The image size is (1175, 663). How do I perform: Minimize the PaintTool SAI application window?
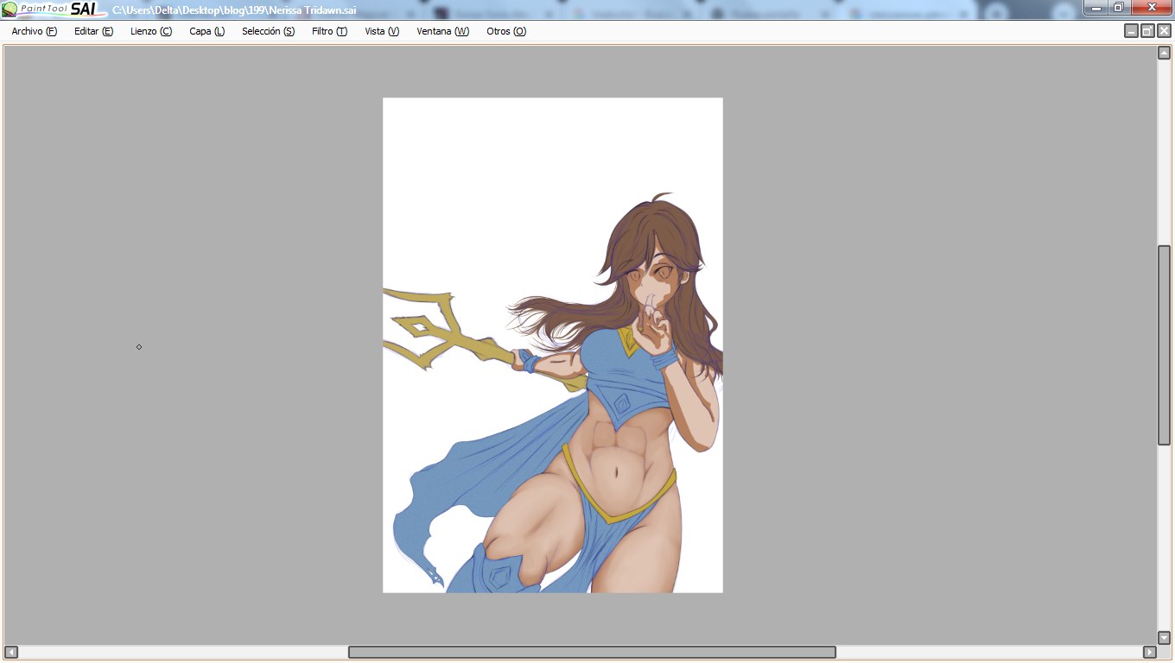click(x=1096, y=8)
